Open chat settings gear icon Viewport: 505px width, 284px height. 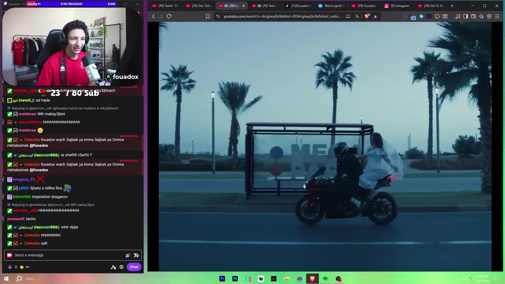click(122, 267)
